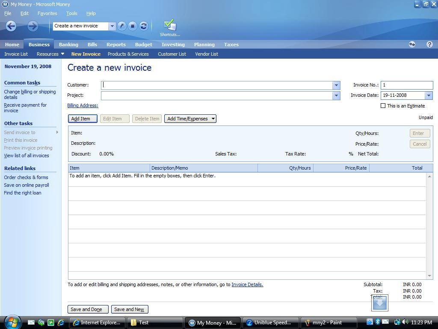The image size is (438, 329).
Task: Click the Stop icon in toolbar
Action: [x=133, y=26]
